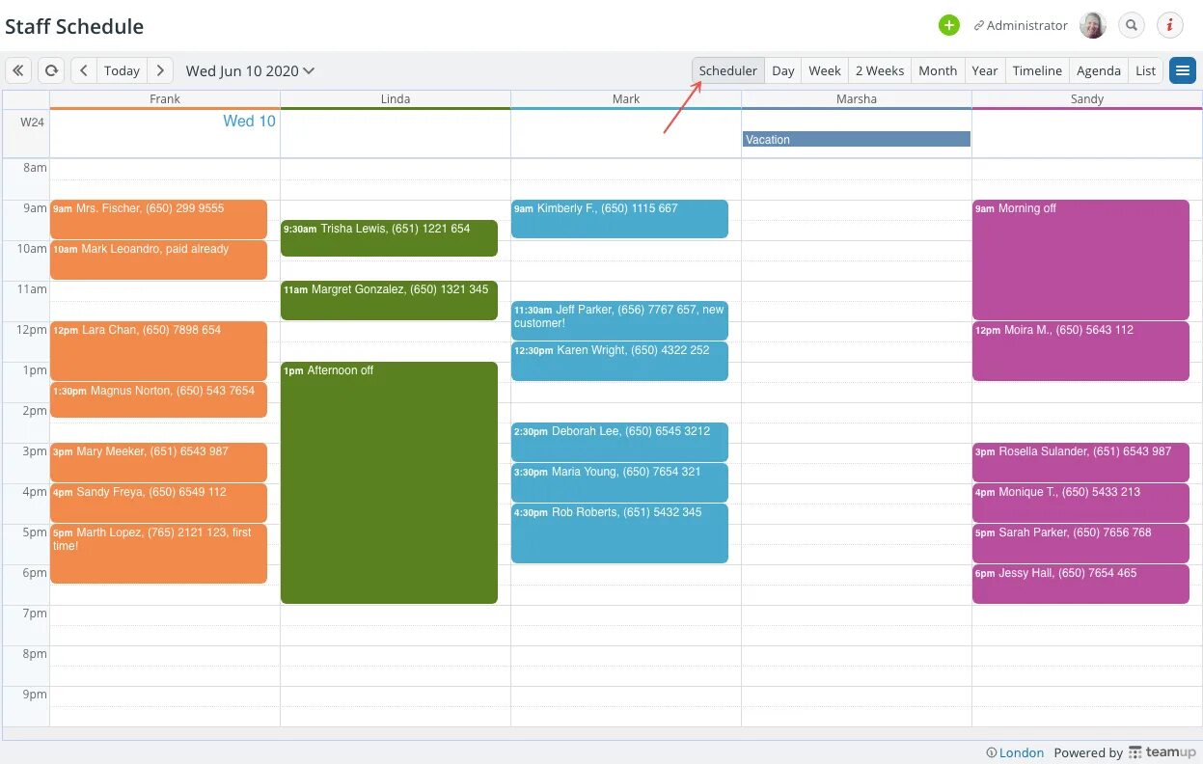The height and width of the screenshot is (764, 1203).
Task: Open the 4pm Sandy Freya event
Action: tap(158, 503)
